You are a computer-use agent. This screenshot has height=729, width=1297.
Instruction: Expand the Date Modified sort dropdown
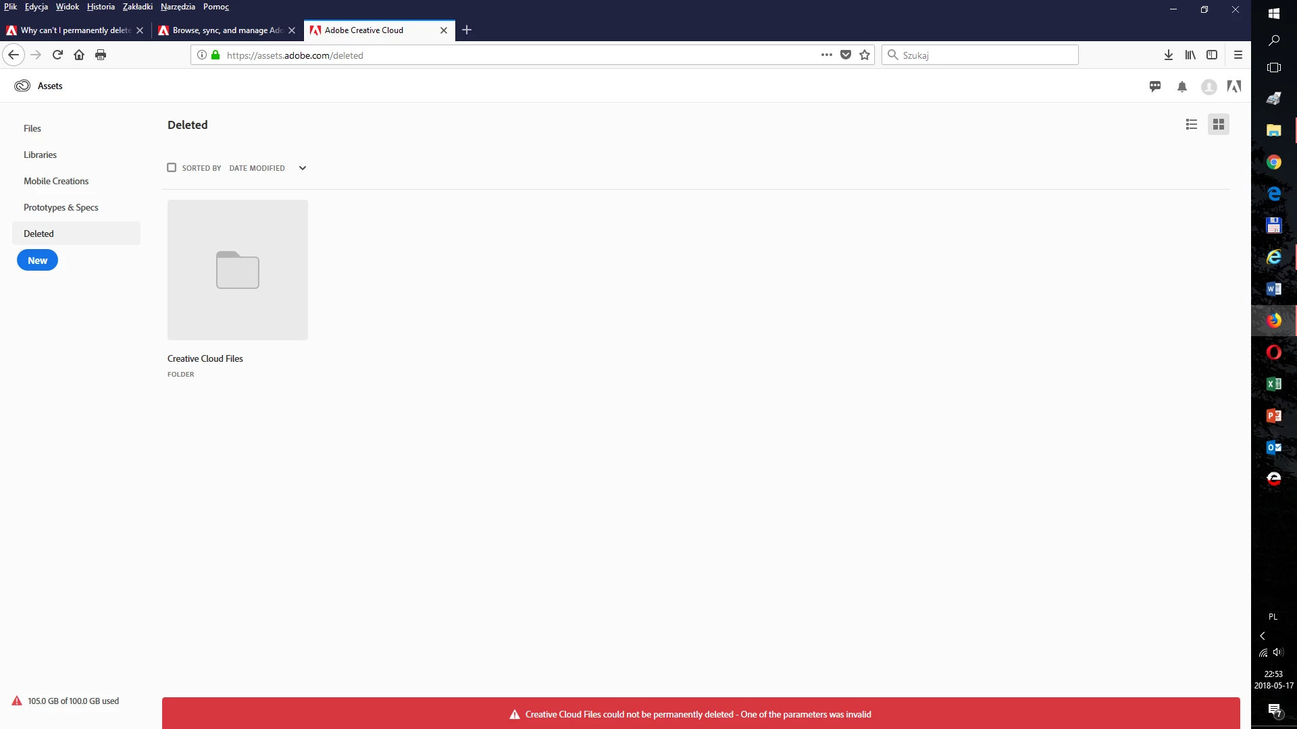pos(303,168)
